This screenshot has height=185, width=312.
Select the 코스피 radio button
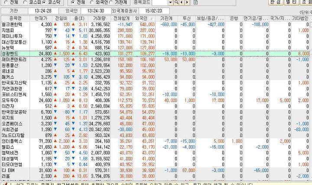[x=25, y=2]
